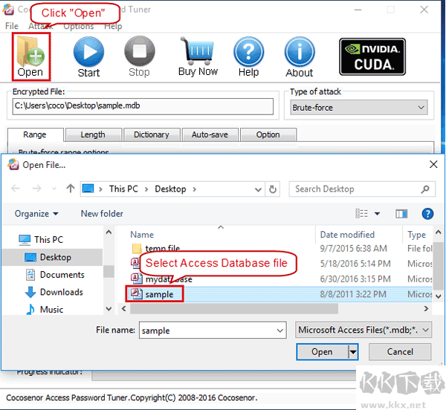Click the Open folder toolbar icon
This screenshot has width=446, height=410.
(x=30, y=56)
